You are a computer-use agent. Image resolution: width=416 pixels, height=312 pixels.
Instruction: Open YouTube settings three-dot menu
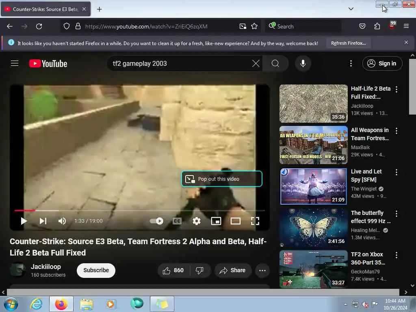(x=351, y=63)
